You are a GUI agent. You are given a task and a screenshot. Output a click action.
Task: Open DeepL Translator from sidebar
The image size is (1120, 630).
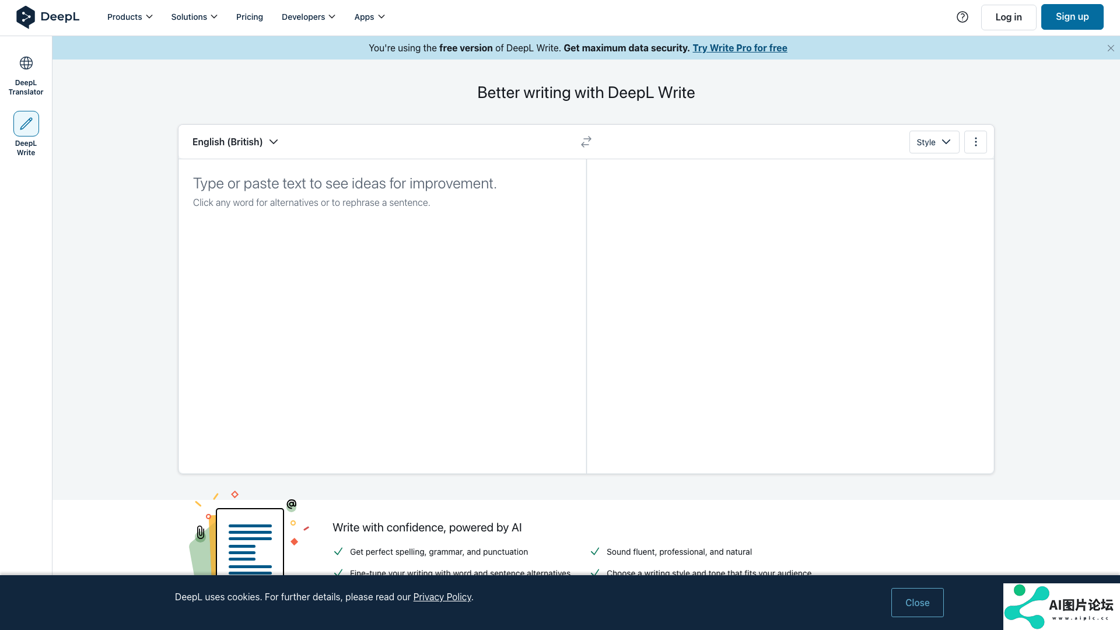(x=26, y=75)
